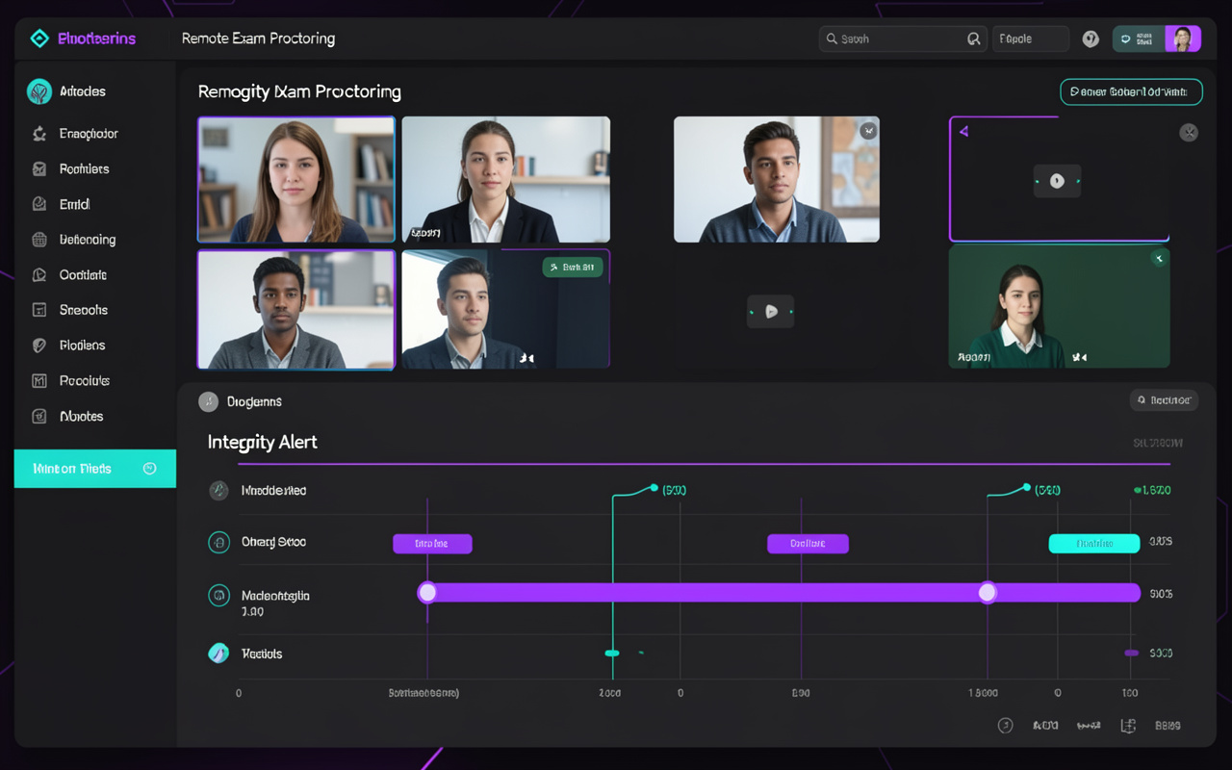The height and width of the screenshot is (770, 1232).
Task: Toggle audio on the dark-suit man's video
Action: (x=526, y=358)
